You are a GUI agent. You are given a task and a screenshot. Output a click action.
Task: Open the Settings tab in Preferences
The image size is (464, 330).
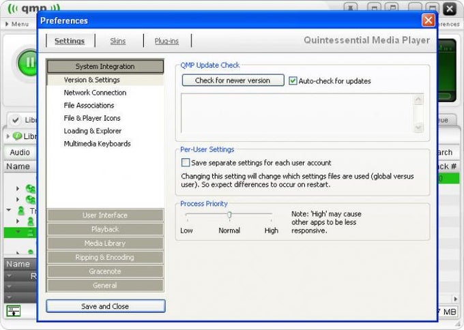(70, 41)
